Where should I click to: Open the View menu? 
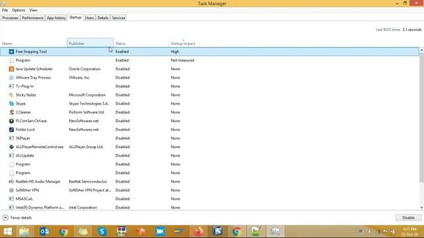pos(33,10)
